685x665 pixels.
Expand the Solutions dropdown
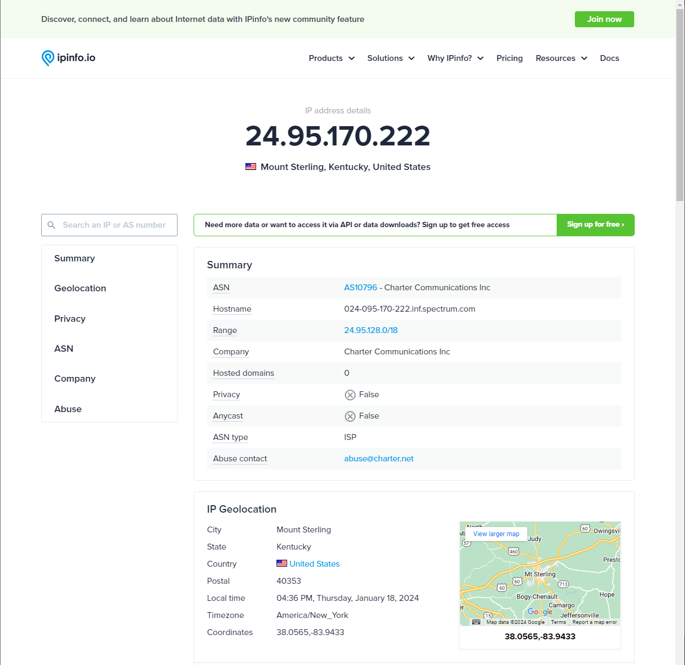(391, 58)
